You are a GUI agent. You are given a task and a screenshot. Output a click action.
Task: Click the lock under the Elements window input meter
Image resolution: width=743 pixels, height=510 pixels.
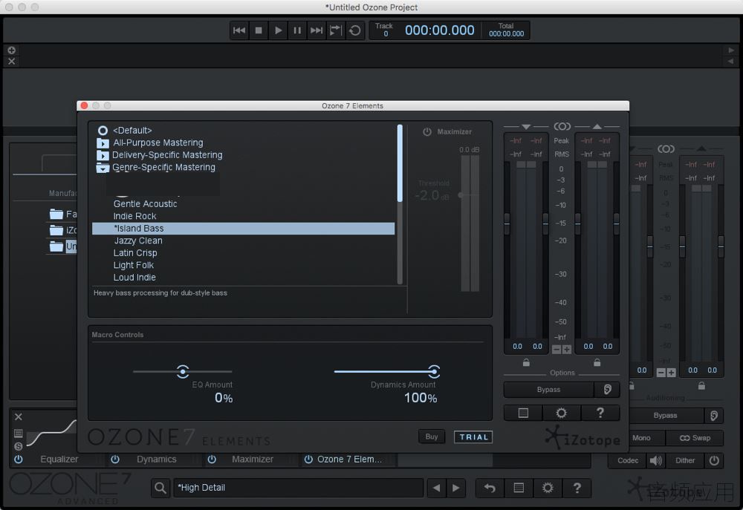[x=526, y=362]
